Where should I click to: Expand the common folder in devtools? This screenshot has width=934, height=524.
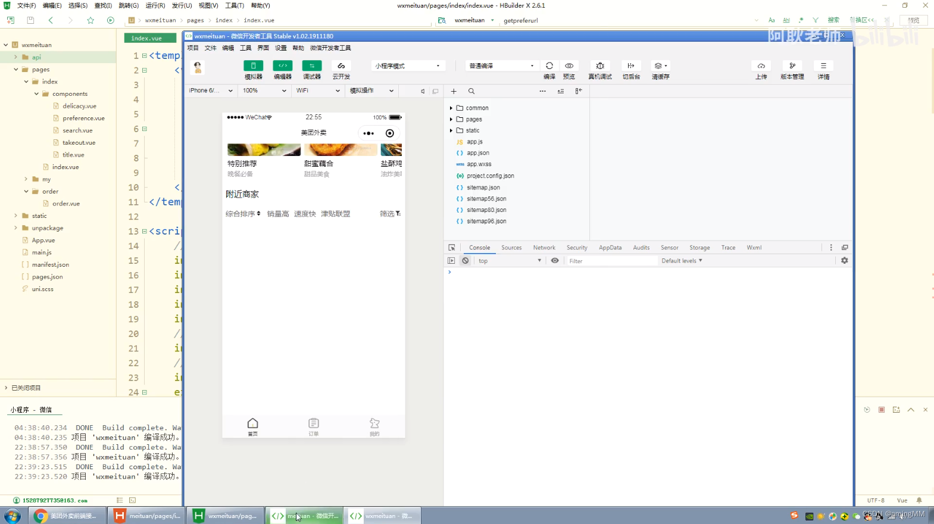point(451,108)
